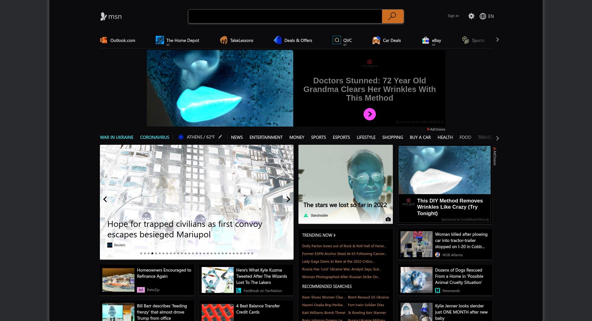Click the Deals & Offers tag icon
Viewport: 592px width, 321px height.
(277, 40)
